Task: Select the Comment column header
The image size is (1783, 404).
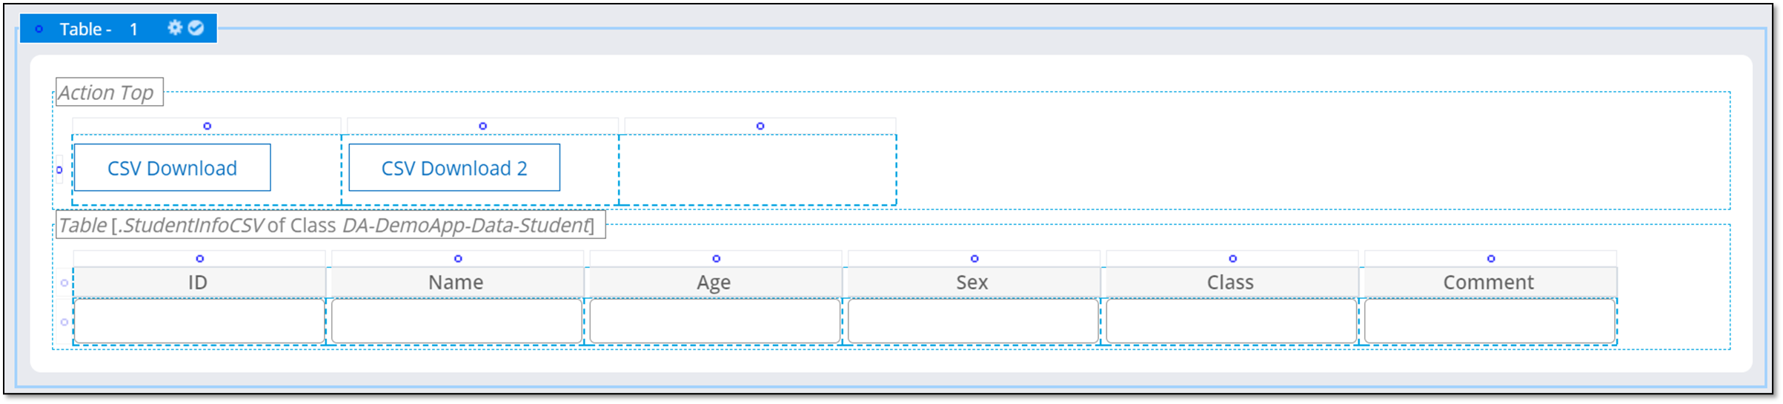Action: click(1489, 283)
